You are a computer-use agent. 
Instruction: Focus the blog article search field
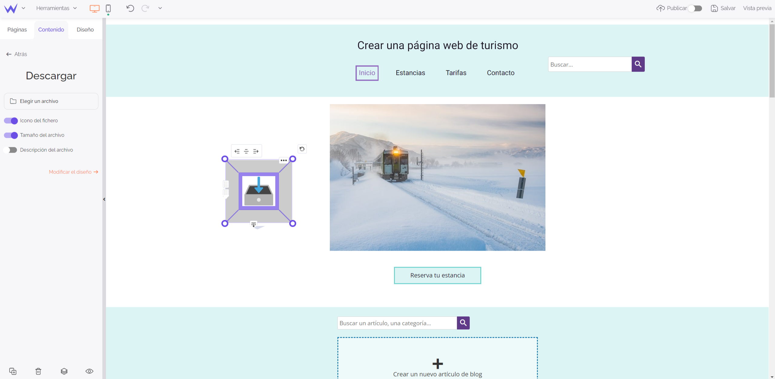(x=397, y=323)
